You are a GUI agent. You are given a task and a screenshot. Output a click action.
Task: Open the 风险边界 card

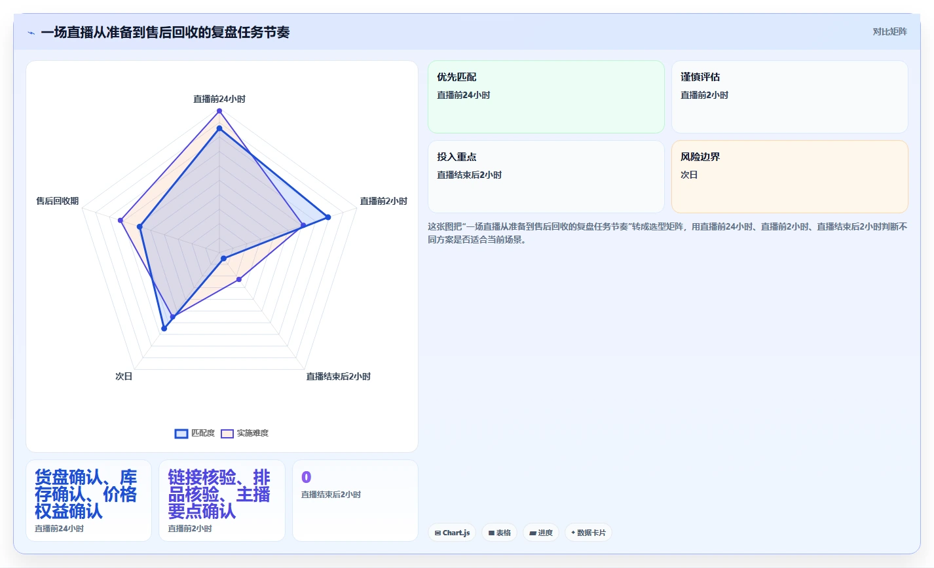[790, 177]
